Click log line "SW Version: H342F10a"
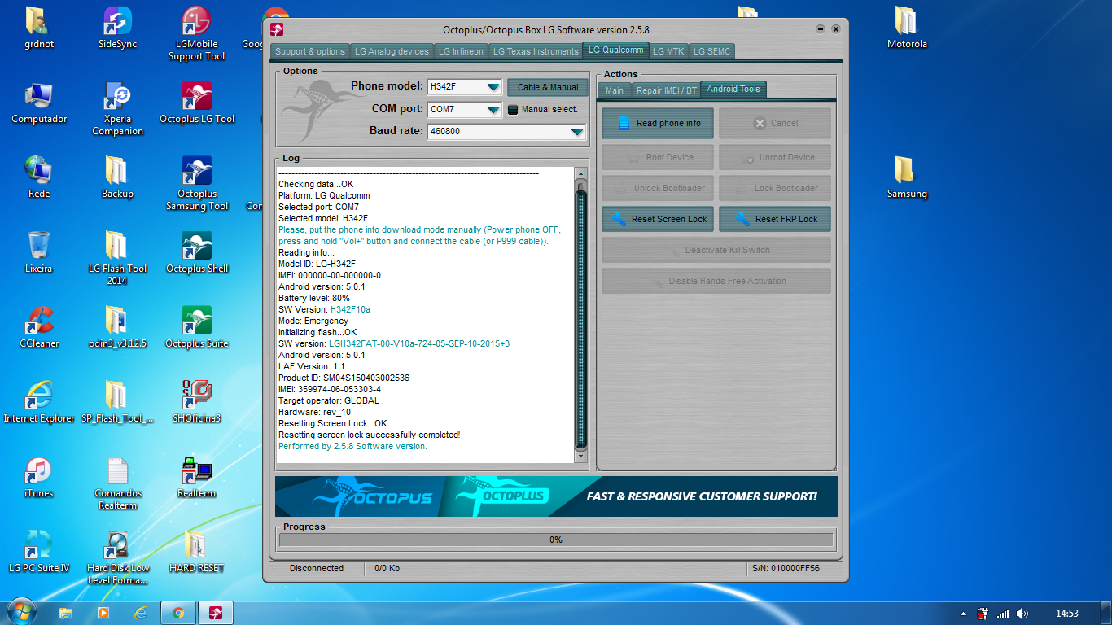 [324, 309]
